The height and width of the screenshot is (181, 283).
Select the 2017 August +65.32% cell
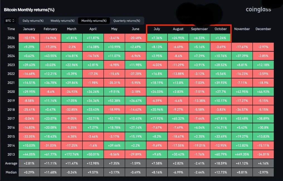178,118
